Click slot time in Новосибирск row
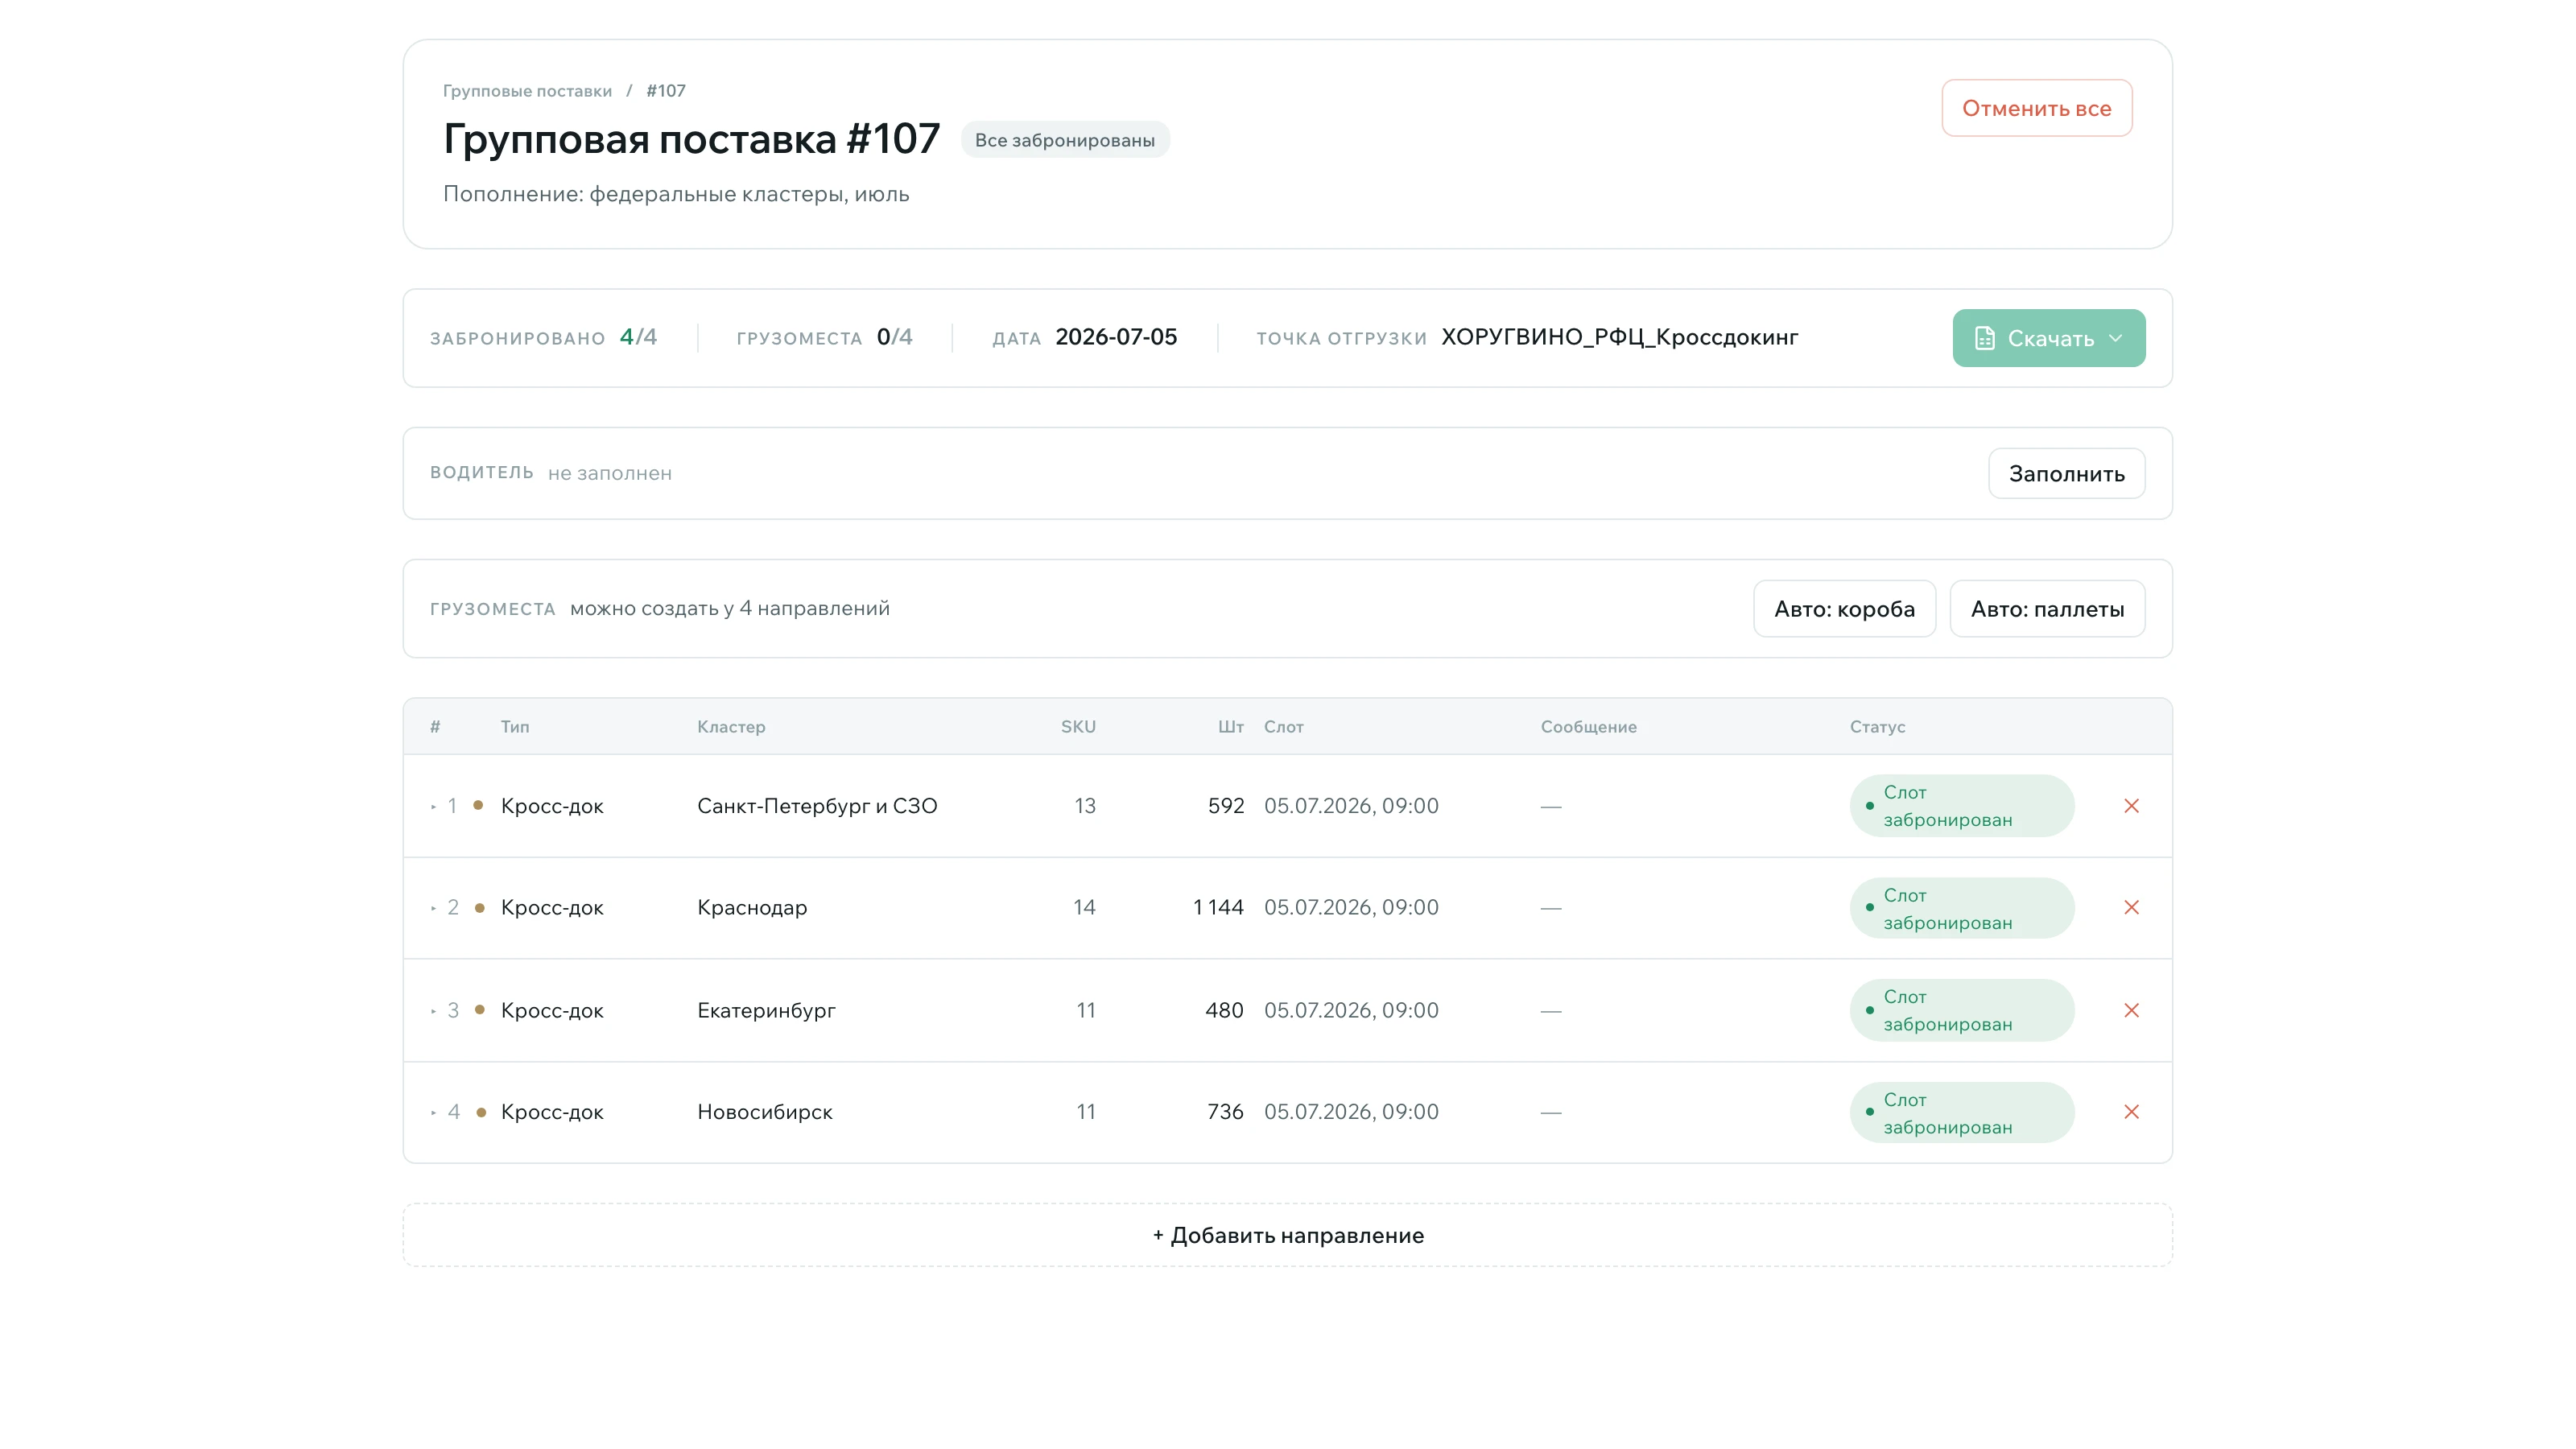The width and height of the screenshot is (2576, 1449). point(1351,1112)
